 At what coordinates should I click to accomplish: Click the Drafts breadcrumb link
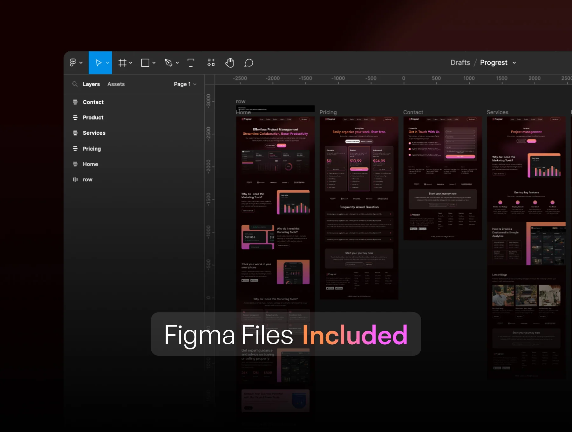(x=460, y=63)
